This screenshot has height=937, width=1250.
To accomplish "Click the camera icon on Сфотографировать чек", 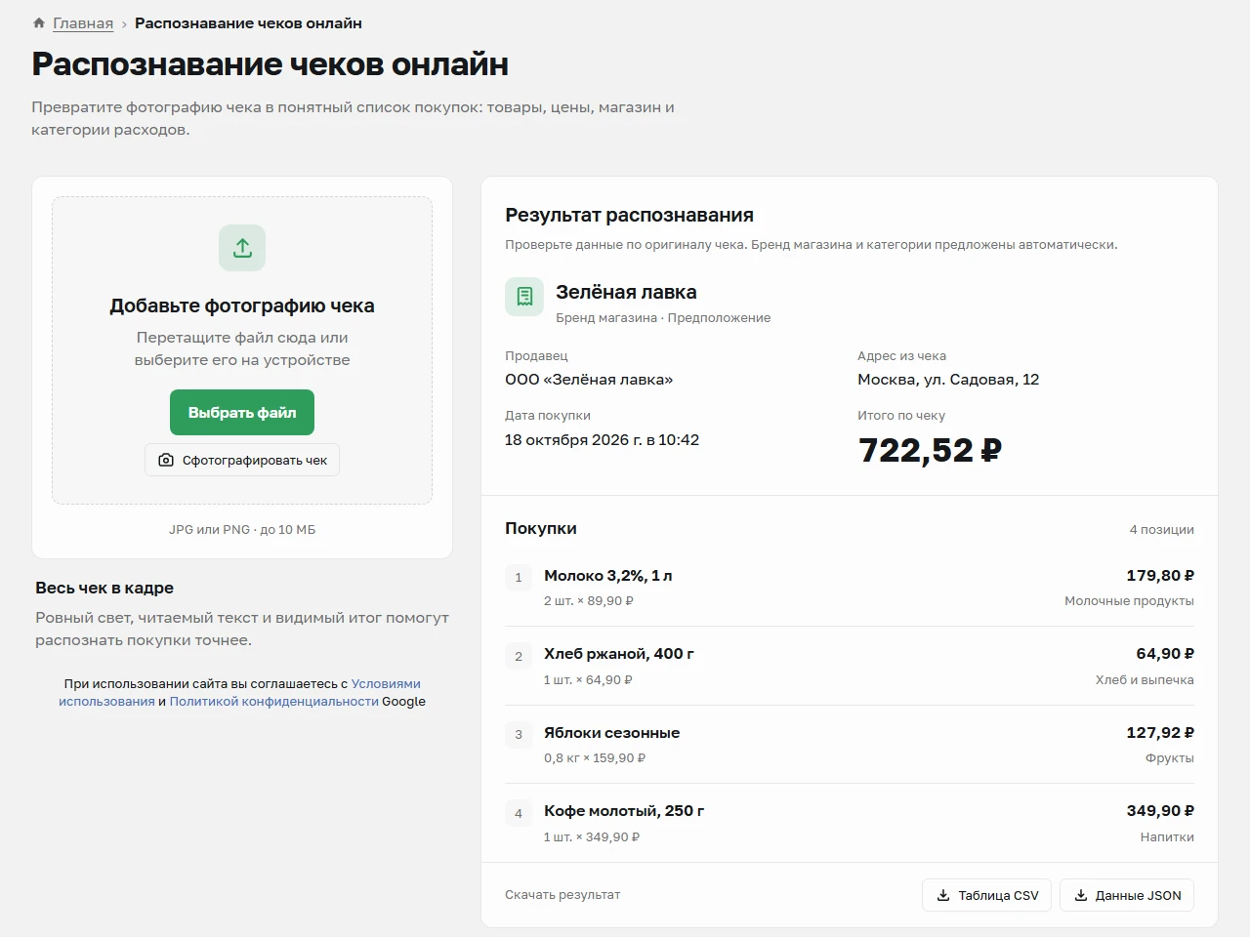I will (166, 460).
